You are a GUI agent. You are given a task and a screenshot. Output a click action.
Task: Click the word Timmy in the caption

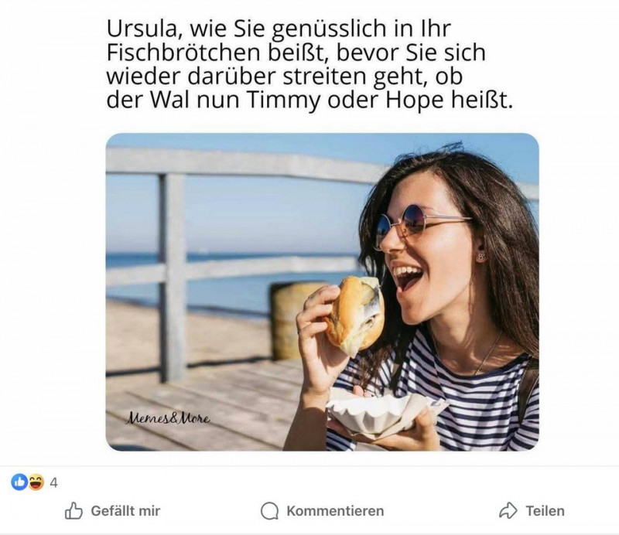[283, 100]
